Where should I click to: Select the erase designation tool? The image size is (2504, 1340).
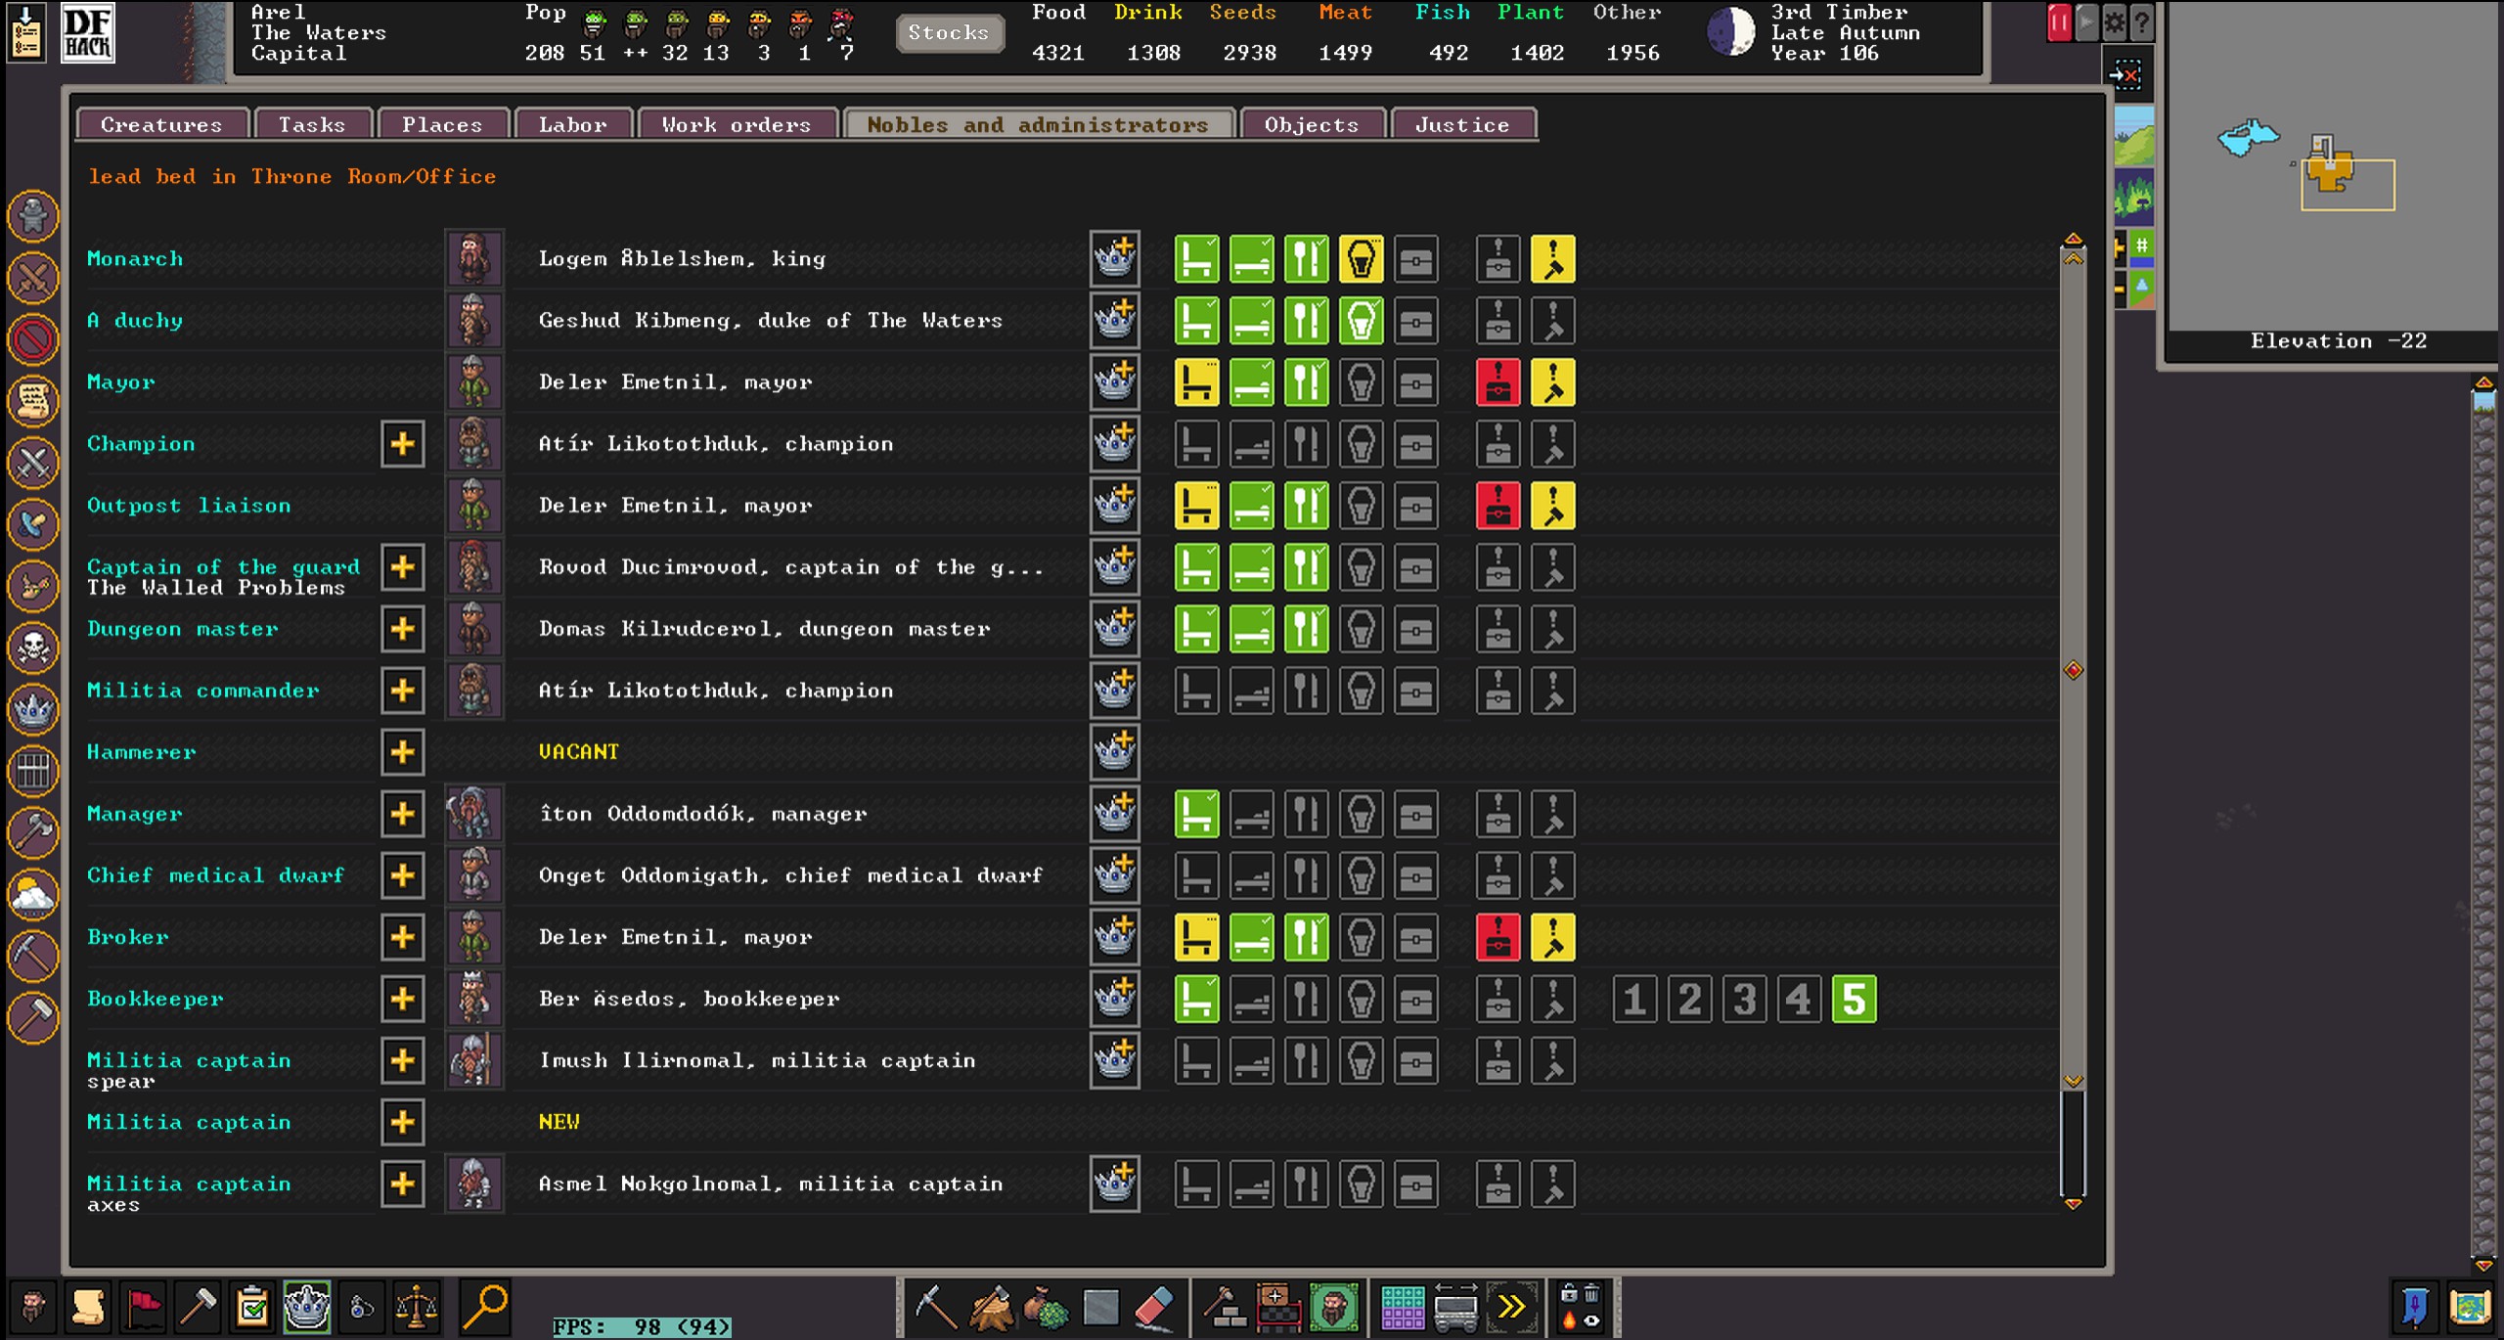pos(1155,1307)
